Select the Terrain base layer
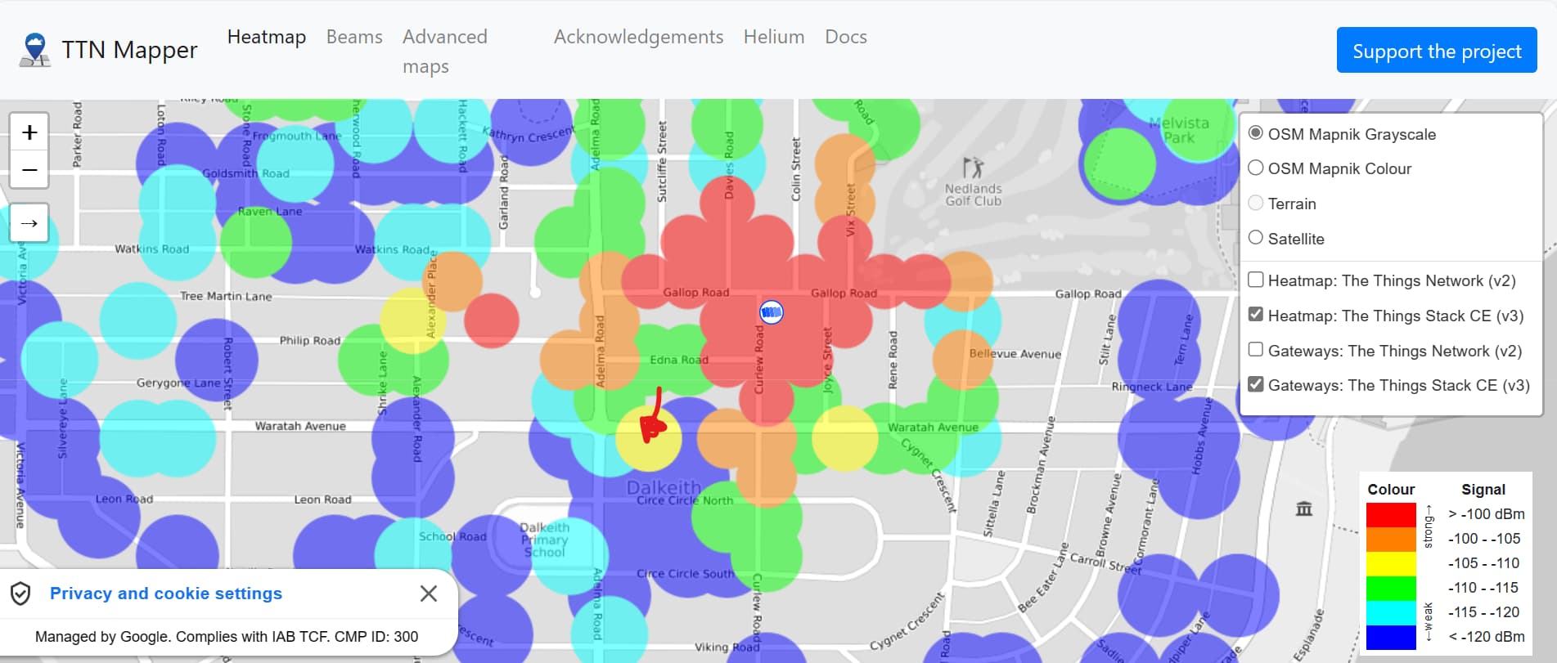The width and height of the screenshot is (1557, 663). 1256,203
